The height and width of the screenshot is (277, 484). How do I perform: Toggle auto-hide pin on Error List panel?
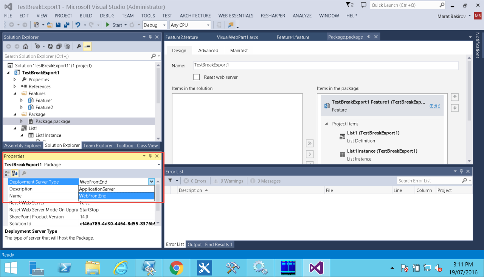(x=461, y=172)
